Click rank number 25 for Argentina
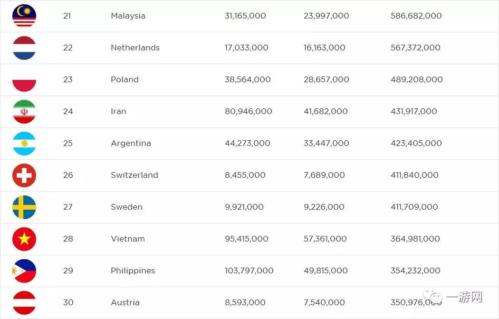The width and height of the screenshot is (499, 319). 68,143
